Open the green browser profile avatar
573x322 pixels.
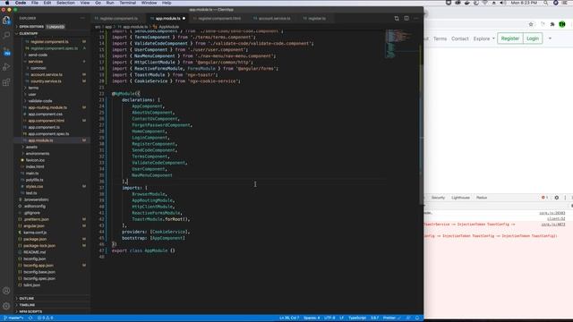click(562, 24)
